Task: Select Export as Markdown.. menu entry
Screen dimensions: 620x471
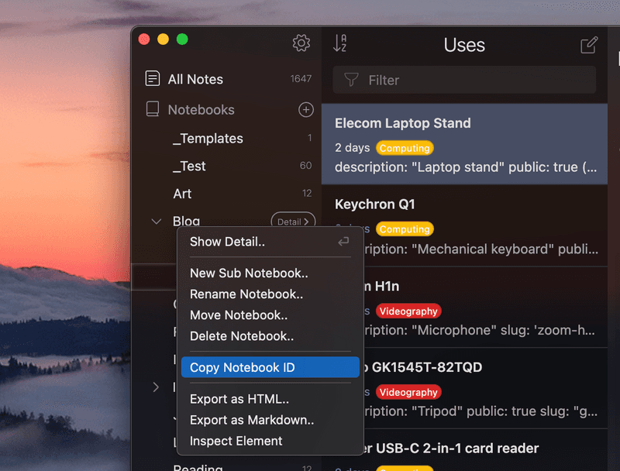Action: pyautogui.click(x=252, y=421)
